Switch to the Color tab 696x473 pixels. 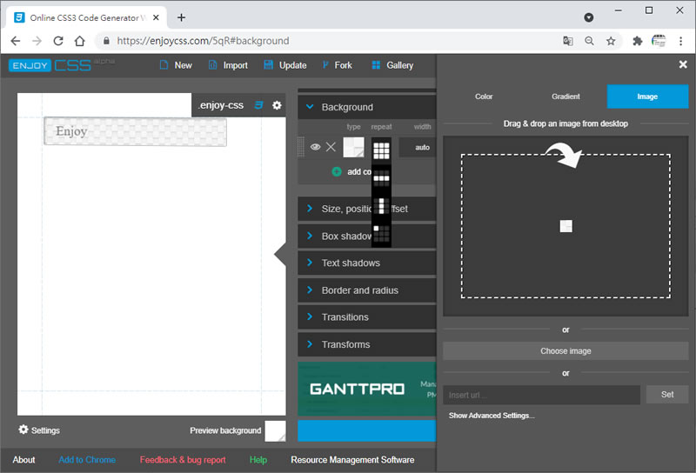click(484, 97)
